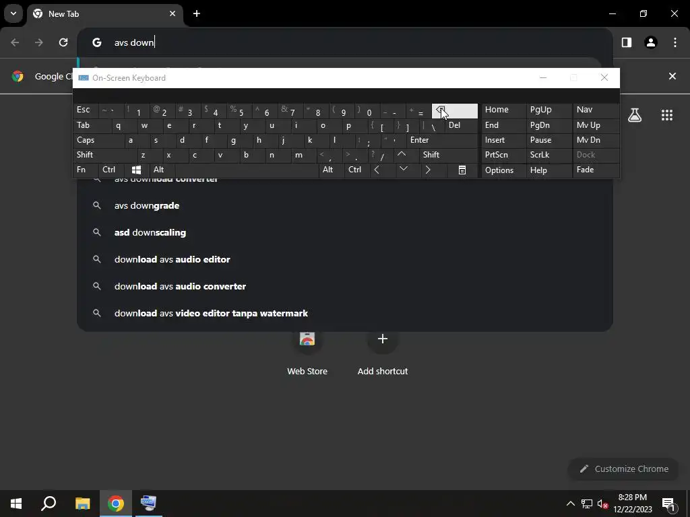Click the Nav key
The height and width of the screenshot is (517, 690).
coord(596,111)
